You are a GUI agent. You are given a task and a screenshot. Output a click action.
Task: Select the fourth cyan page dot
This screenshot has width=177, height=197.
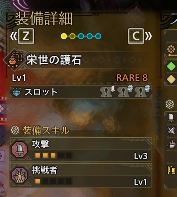point(90,36)
